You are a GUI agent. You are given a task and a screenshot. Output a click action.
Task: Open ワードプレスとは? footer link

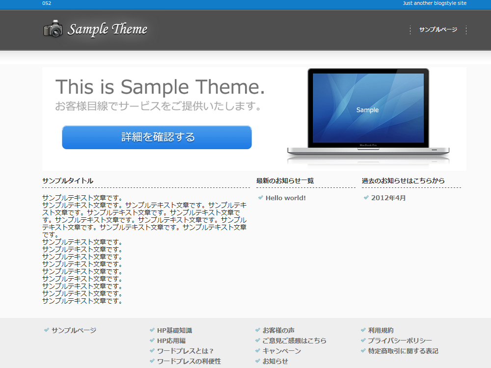point(186,351)
